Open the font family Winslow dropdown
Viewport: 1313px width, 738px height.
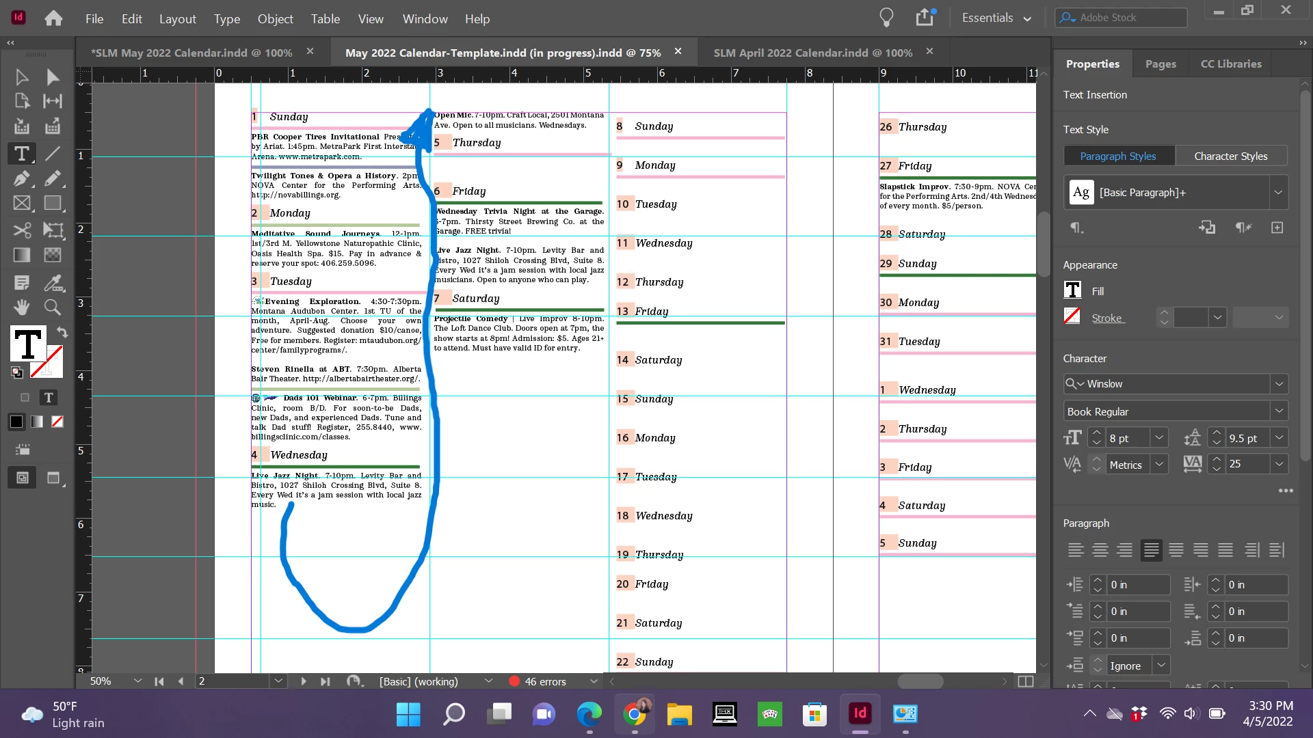click(x=1279, y=384)
